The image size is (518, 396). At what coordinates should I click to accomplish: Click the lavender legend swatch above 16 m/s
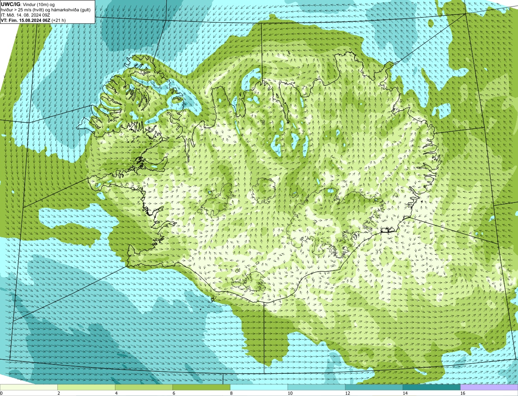pos(489,387)
